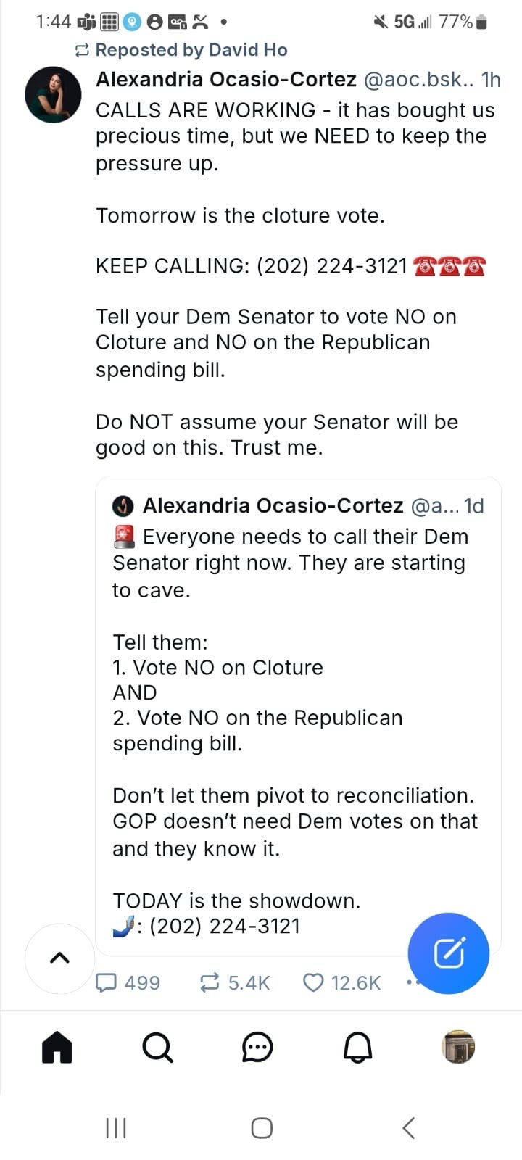Open Android recent apps button
Image resolution: width=522 pixels, height=1160 pixels.
pos(116,1127)
